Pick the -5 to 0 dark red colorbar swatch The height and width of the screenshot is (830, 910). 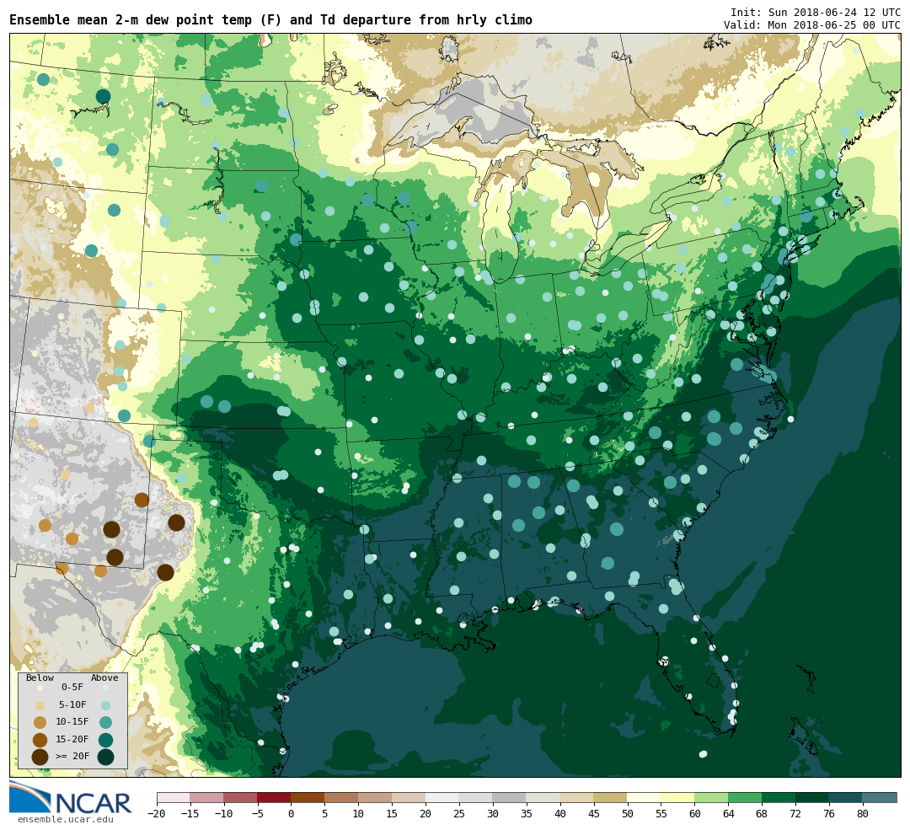275,797
